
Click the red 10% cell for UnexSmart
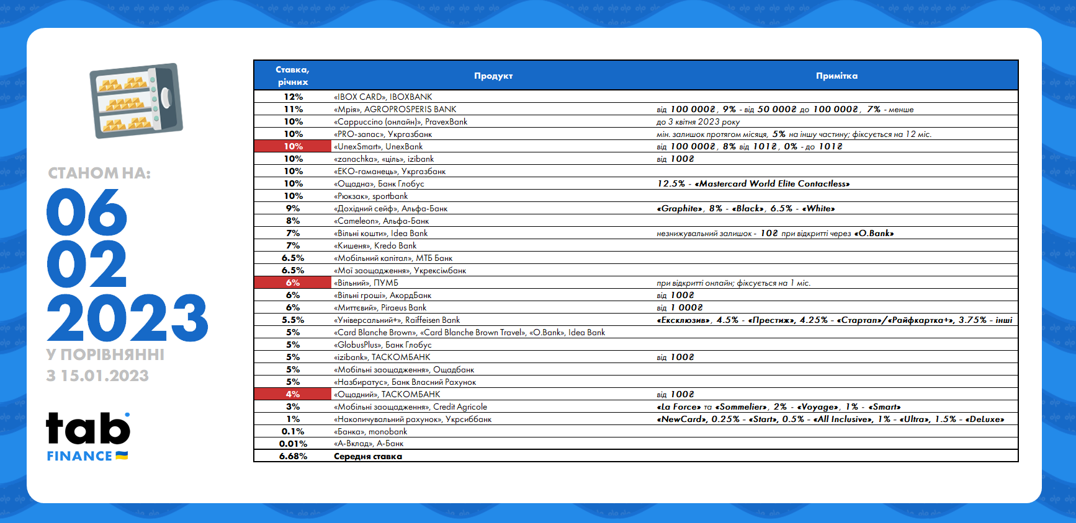point(293,146)
